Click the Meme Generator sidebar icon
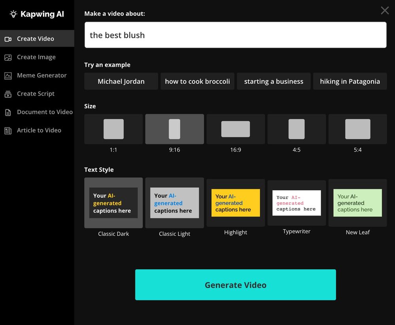Image resolution: width=395 pixels, height=325 pixels. (x=8, y=75)
